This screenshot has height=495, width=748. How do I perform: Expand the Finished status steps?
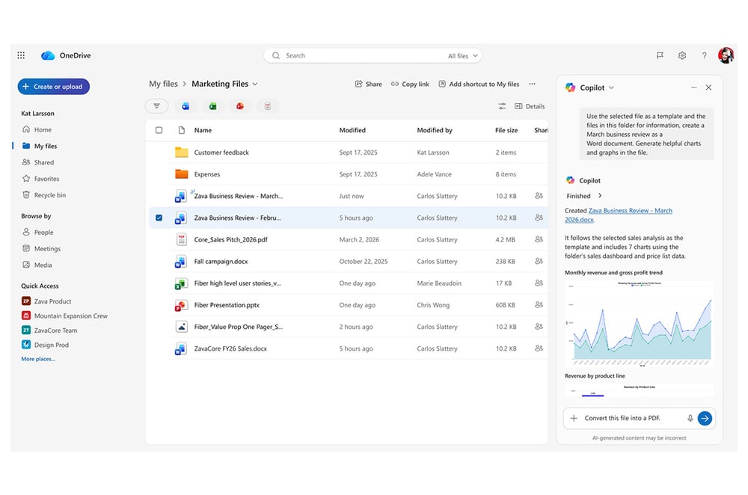click(600, 196)
